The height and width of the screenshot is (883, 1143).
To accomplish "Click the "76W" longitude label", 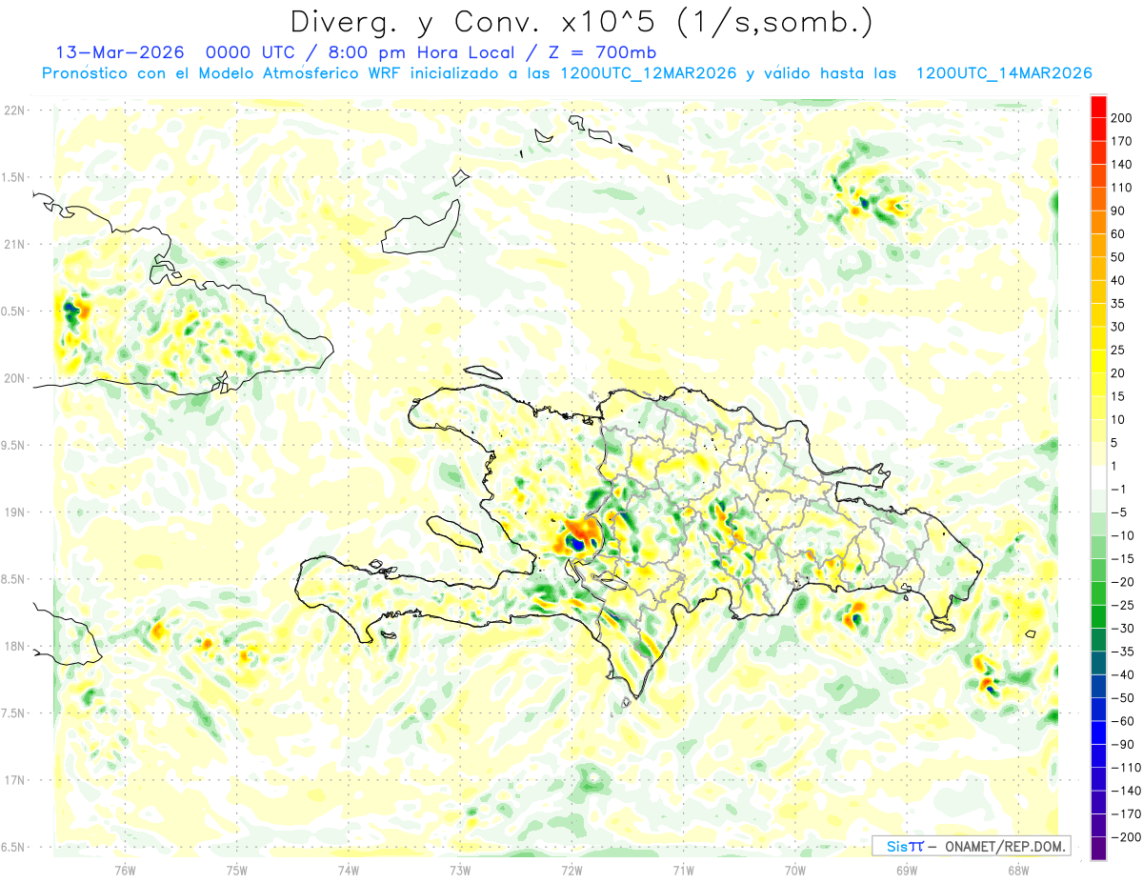I will [x=125, y=870].
